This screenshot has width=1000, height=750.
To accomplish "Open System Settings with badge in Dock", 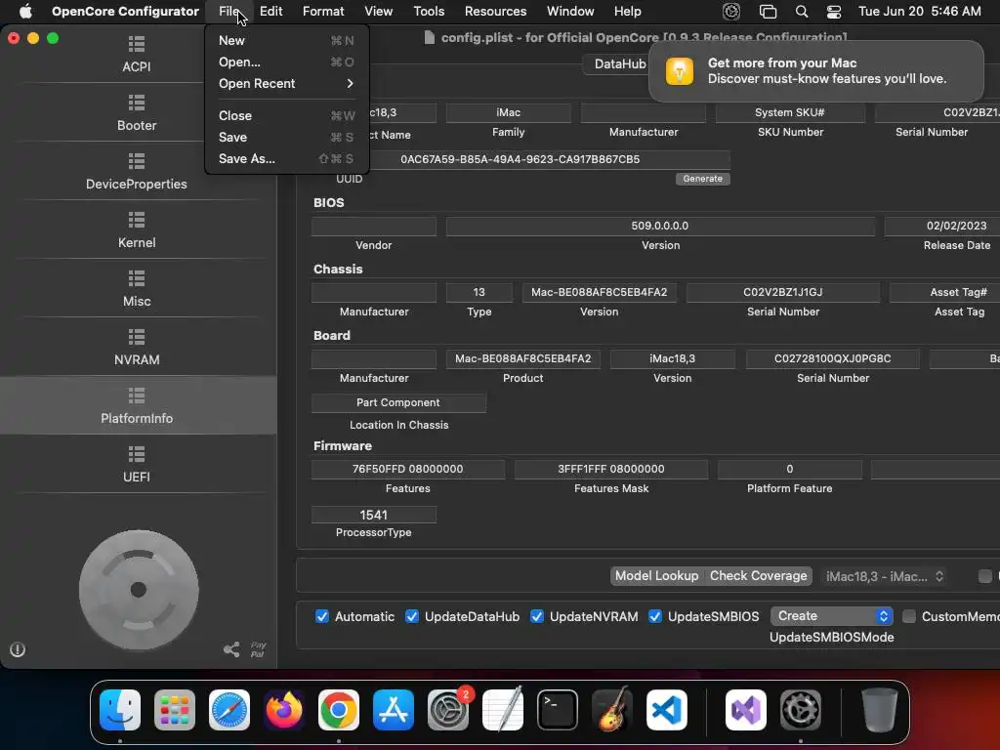I will (448, 710).
